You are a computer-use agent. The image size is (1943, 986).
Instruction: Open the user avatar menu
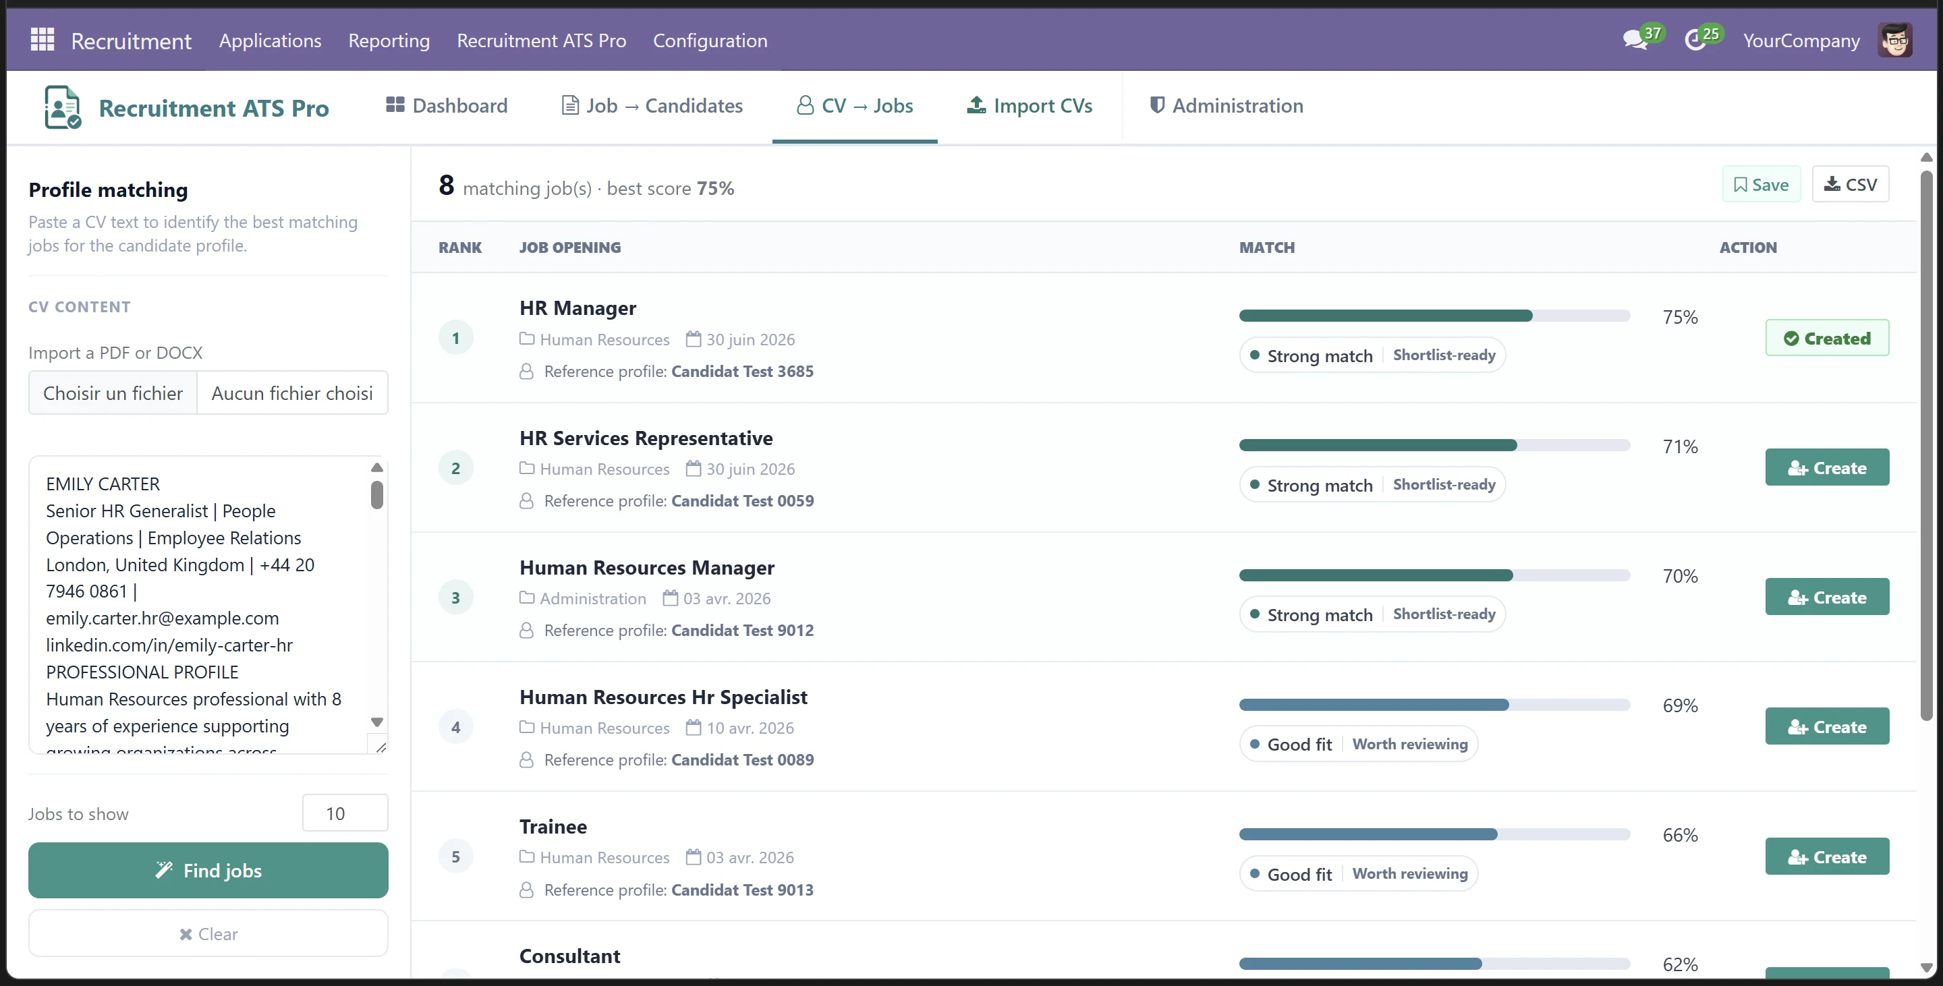point(1894,40)
